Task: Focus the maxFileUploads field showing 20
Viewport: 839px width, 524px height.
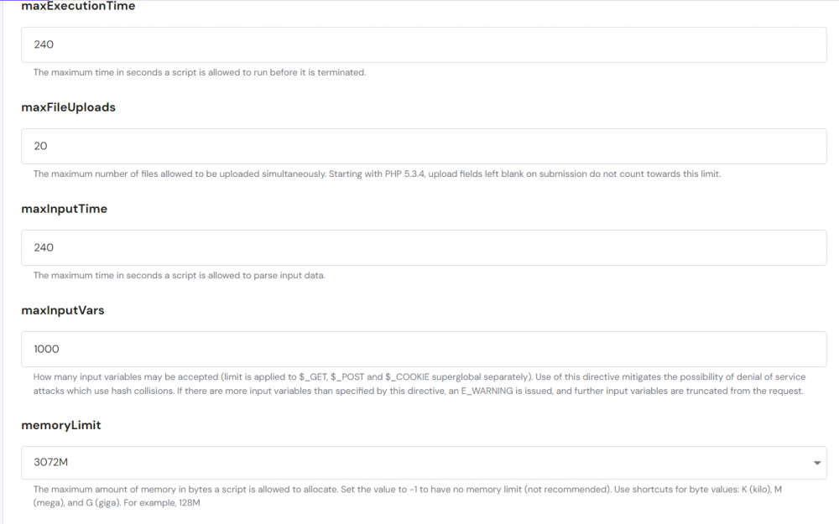Action: [x=424, y=146]
